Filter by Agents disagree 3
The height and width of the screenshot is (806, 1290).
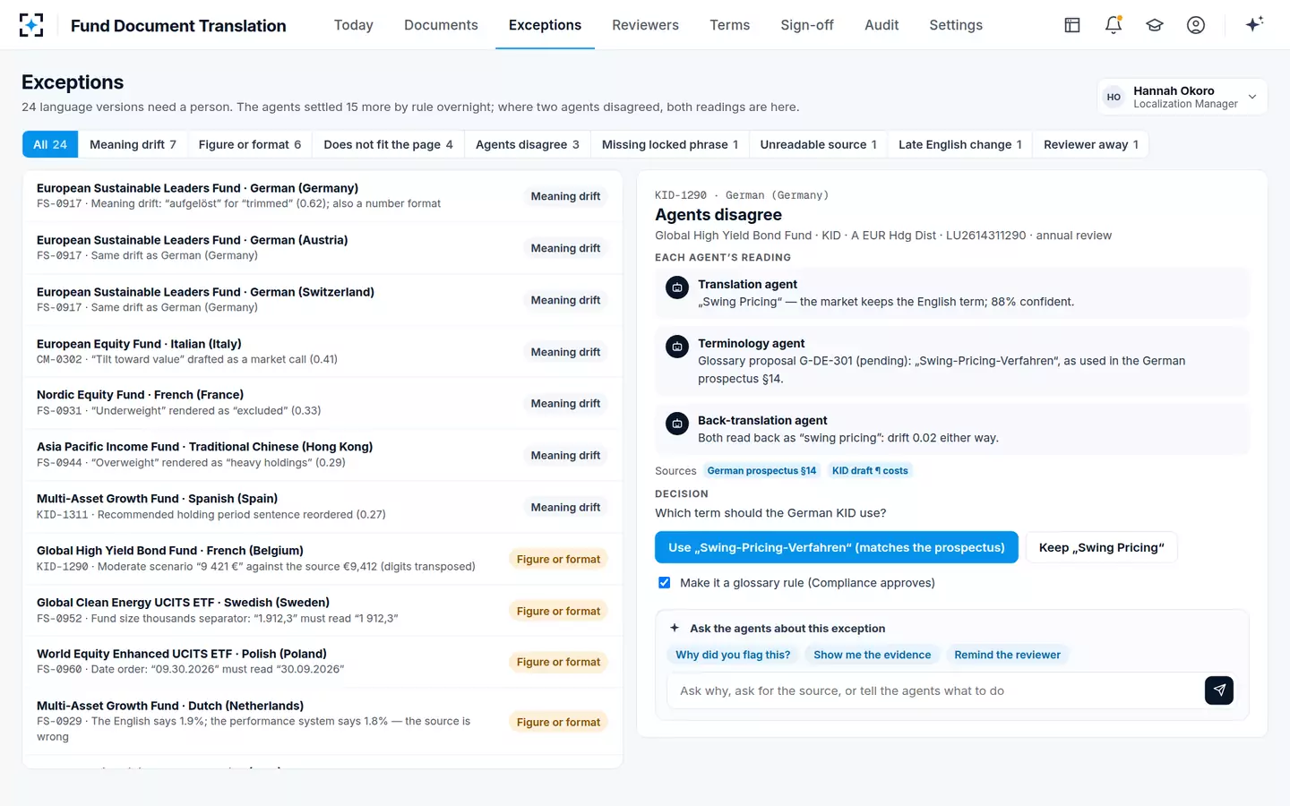click(528, 144)
